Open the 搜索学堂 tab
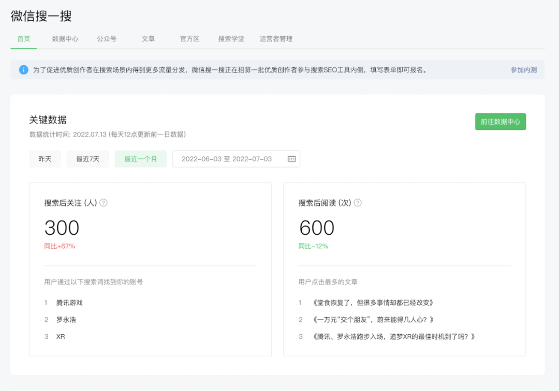Viewport: 559px width, 391px height. point(231,39)
